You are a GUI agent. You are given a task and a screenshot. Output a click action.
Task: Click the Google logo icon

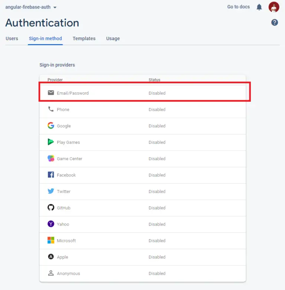coord(51,126)
